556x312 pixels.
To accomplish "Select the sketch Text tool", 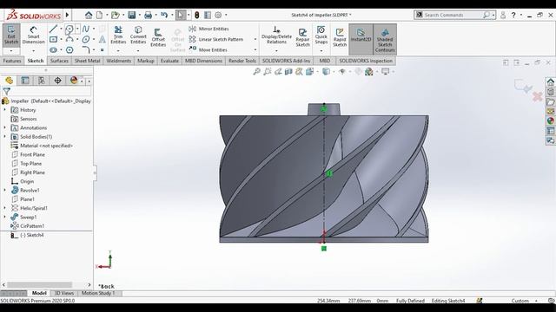I will 103,39.
